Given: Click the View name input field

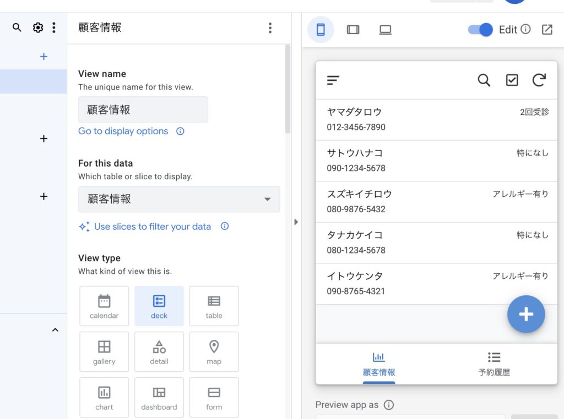Looking at the screenshot, I should [x=143, y=110].
